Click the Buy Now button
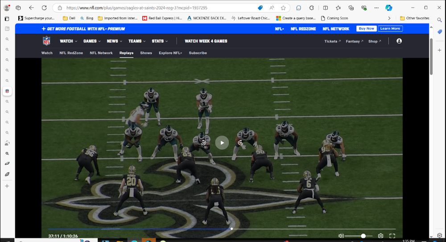 tap(366, 29)
